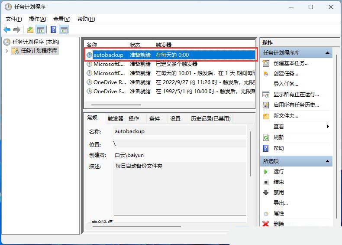Screen dimensions: 342x245
Task: Collapse the 任务计划程序库 actions section arrow
Action: coord(327,52)
